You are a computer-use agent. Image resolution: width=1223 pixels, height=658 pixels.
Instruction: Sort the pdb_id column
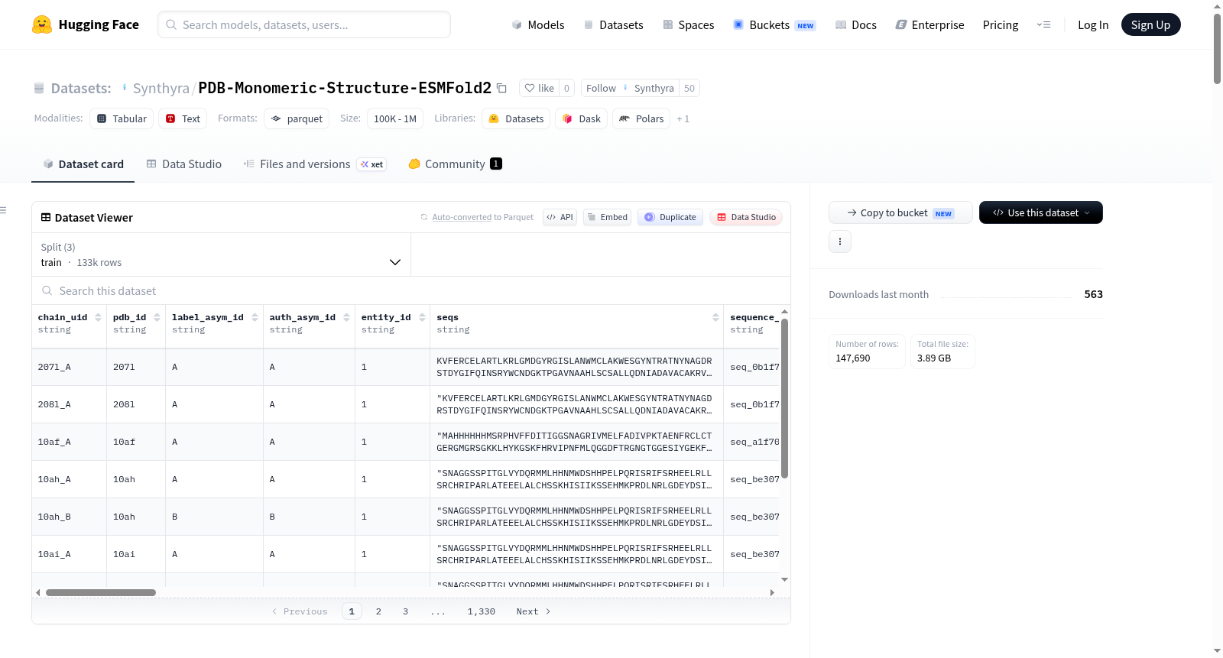point(157,317)
